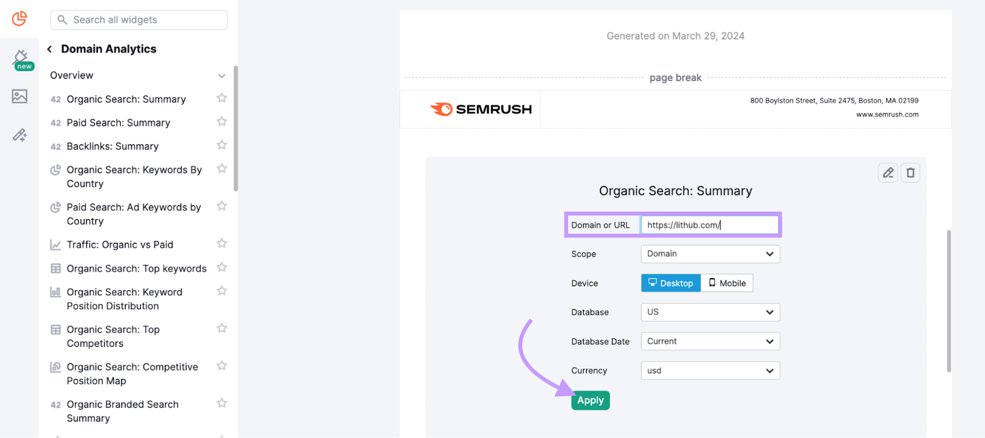The width and height of the screenshot is (985, 438).
Task: Open Domain Analytics widget category
Action: [108, 49]
